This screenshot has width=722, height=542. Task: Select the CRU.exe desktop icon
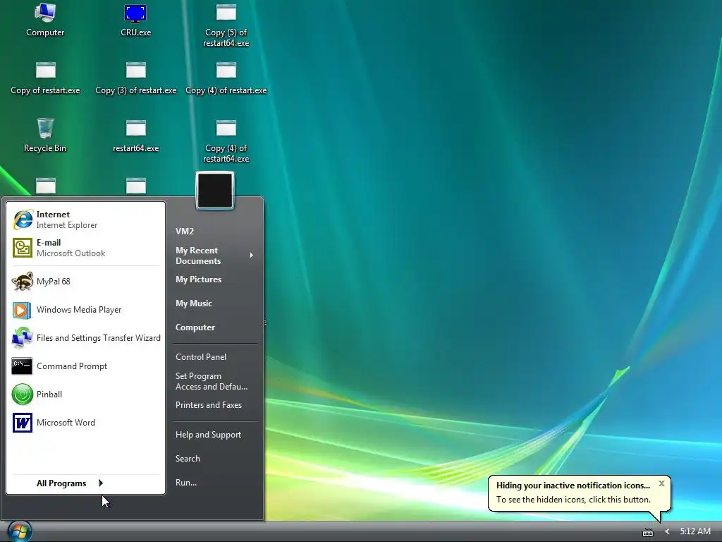click(x=135, y=20)
